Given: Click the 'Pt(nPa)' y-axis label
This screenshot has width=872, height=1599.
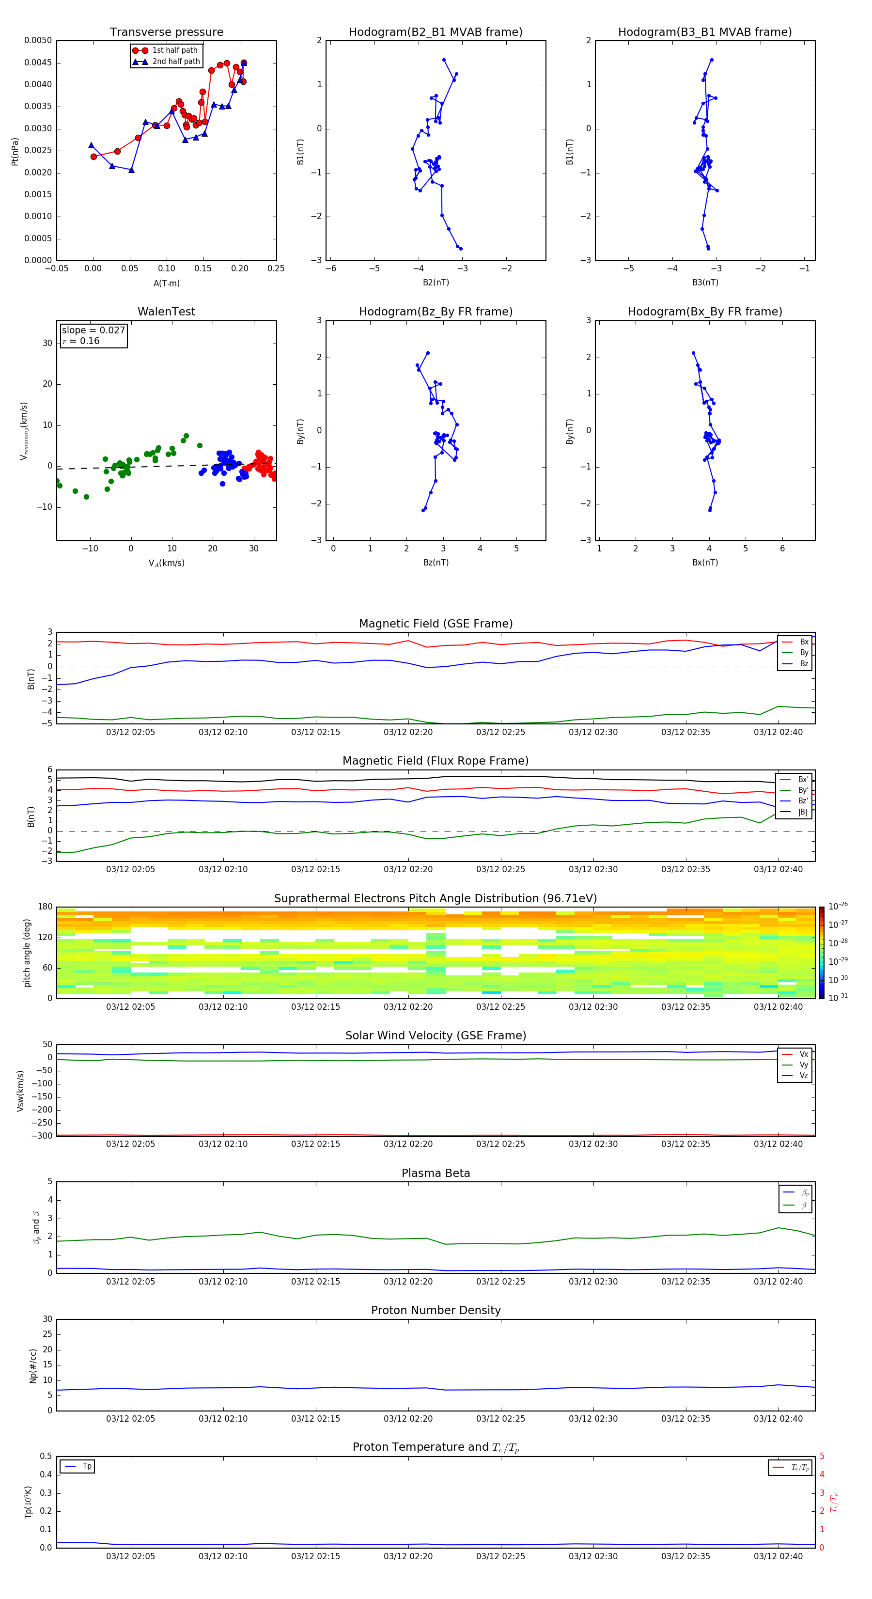Looking at the screenshot, I should click(x=15, y=152).
